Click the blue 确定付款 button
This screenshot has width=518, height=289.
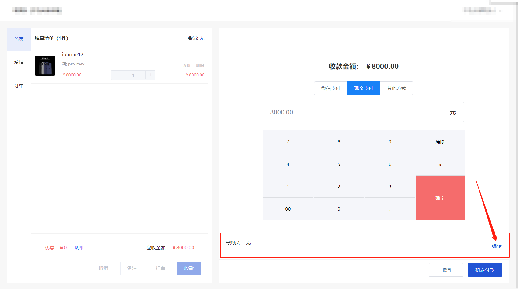pyautogui.click(x=485, y=270)
